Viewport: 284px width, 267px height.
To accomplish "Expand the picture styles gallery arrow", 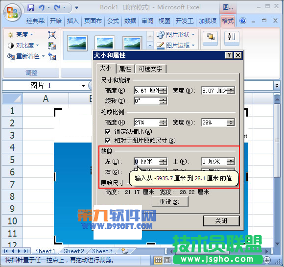I will point(150,46).
